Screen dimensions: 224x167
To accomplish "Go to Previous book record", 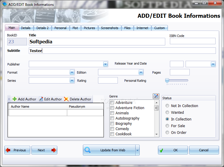I will (x=17, y=150).
